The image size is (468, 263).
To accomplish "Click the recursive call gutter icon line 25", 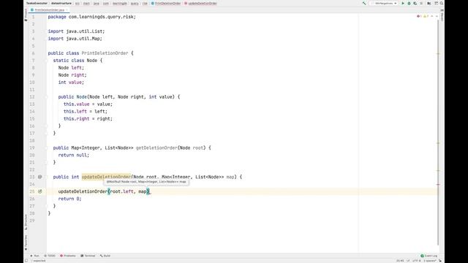I will pyautogui.click(x=40, y=191).
